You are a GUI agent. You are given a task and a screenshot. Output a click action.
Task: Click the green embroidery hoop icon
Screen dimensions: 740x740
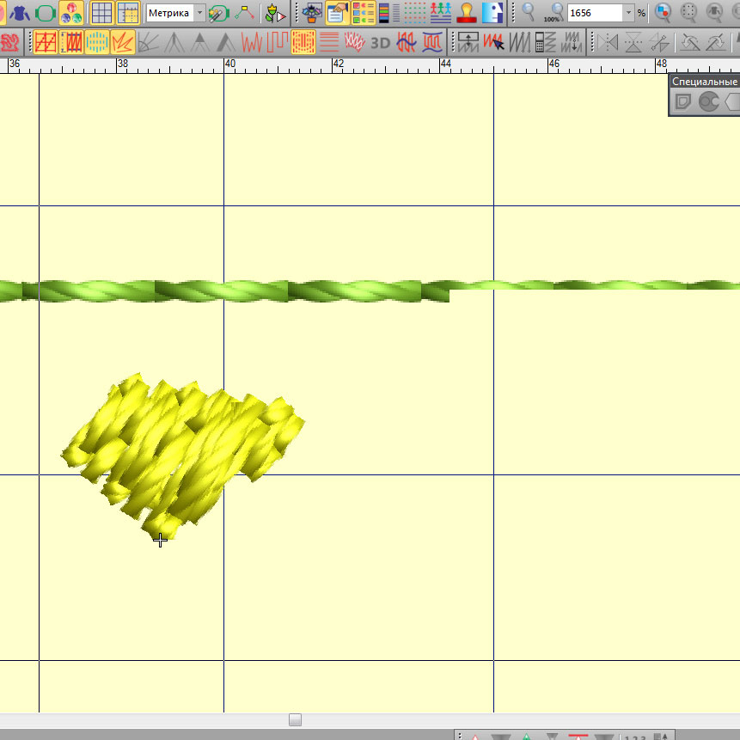(45, 13)
